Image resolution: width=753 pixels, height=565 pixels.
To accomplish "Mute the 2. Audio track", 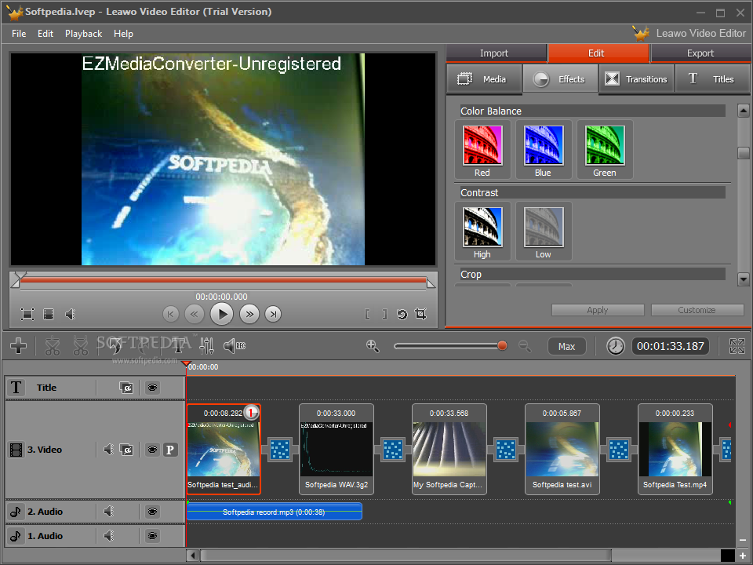I will tap(109, 511).
